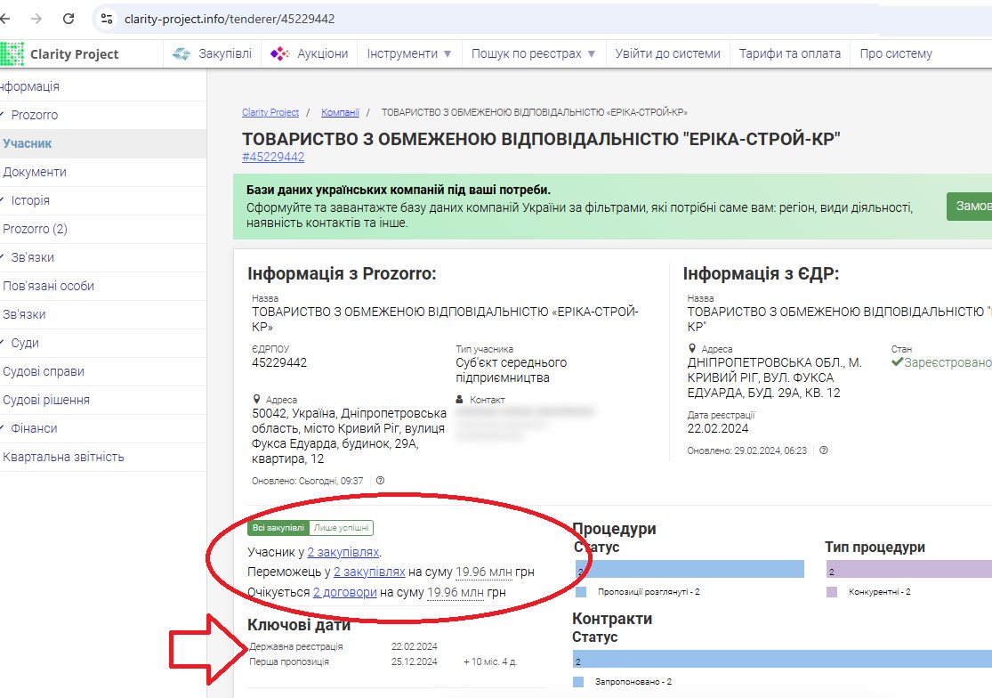
Task: Open Квартальна звітність in the sidebar
Action: [103, 457]
